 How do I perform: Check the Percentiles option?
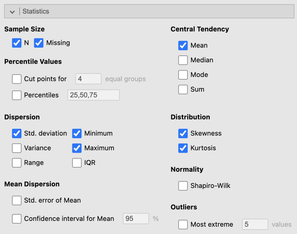17,95
